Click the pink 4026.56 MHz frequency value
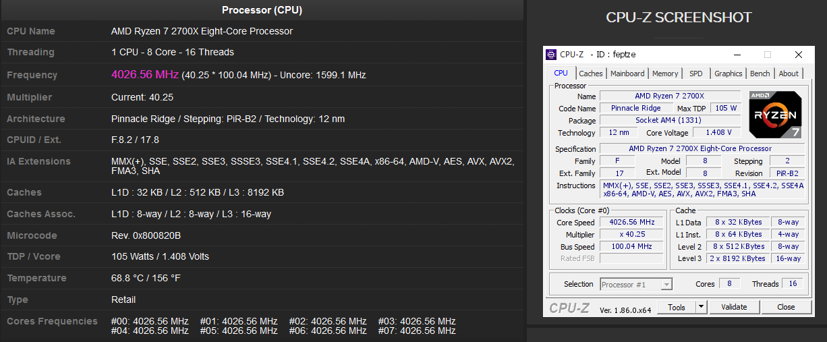827x342 pixels. [144, 74]
